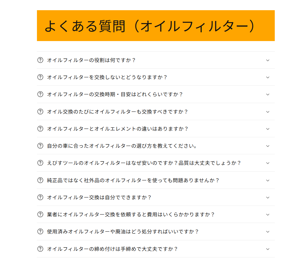Open question 業者にオイルフィルター交換を依頼すると費用
This screenshot has height=267, width=306.
(x=131, y=215)
